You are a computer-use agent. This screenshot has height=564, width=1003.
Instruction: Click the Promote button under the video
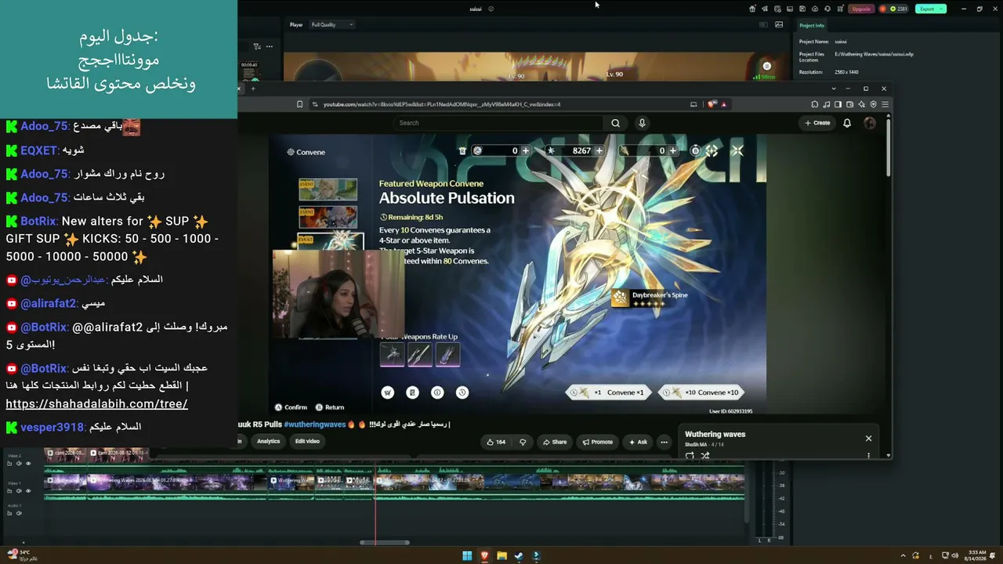[597, 442]
